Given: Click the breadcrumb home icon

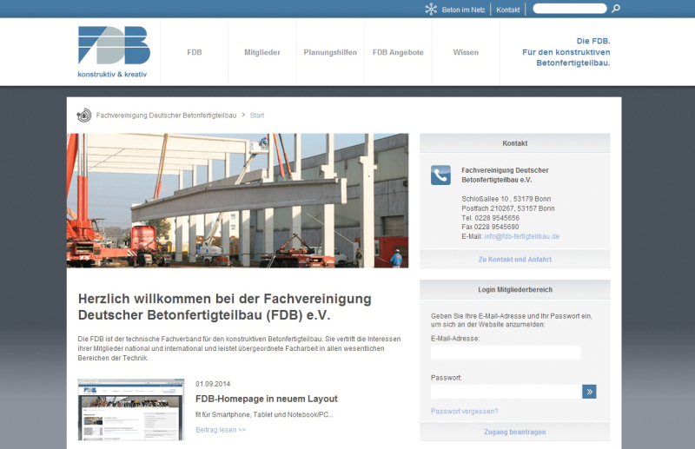Looking at the screenshot, I should pyautogui.click(x=83, y=116).
